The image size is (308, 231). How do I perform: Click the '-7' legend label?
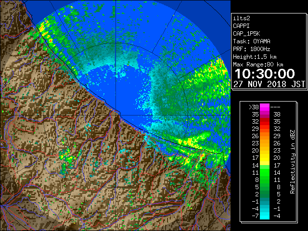(x=255, y=216)
